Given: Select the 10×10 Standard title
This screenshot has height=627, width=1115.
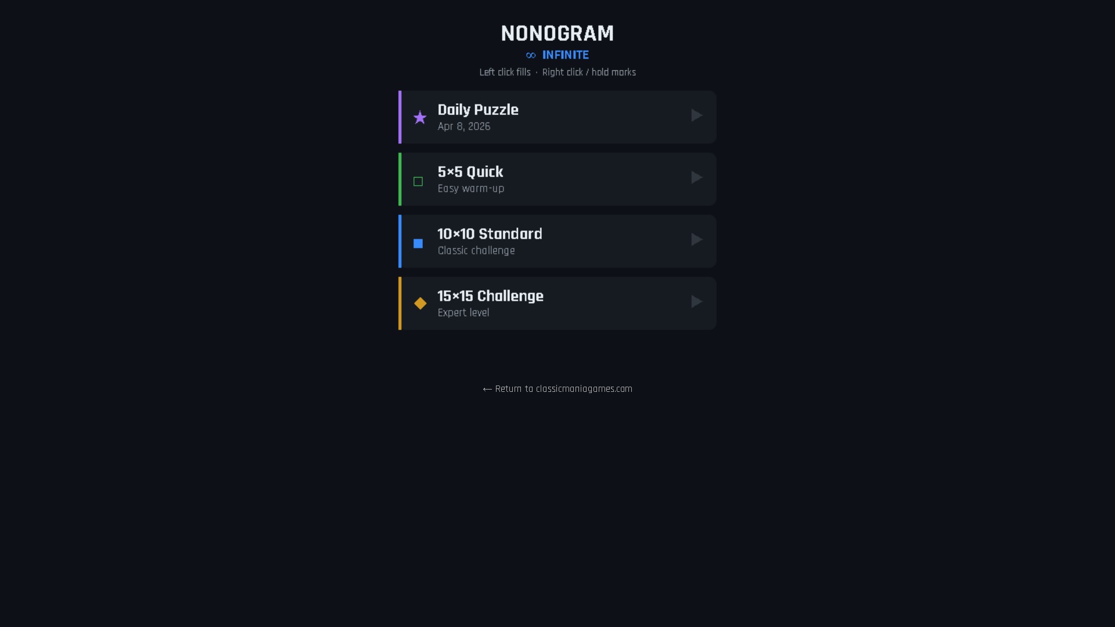Looking at the screenshot, I should click(x=490, y=234).
